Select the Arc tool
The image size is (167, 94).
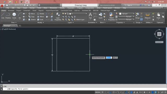coord(20,16)
